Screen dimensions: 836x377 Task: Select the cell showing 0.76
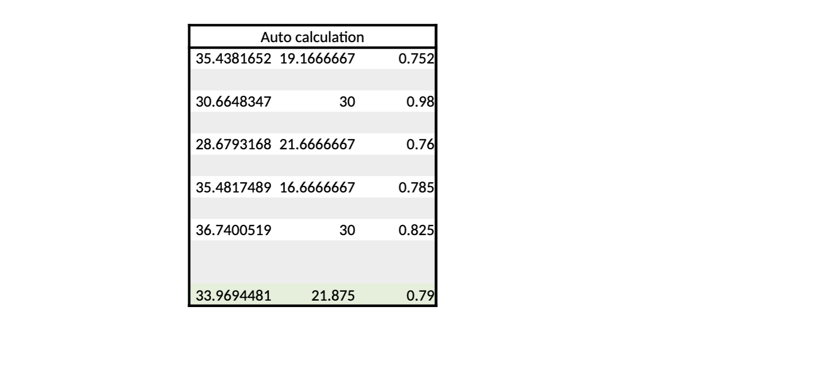[x=397, y=144]
